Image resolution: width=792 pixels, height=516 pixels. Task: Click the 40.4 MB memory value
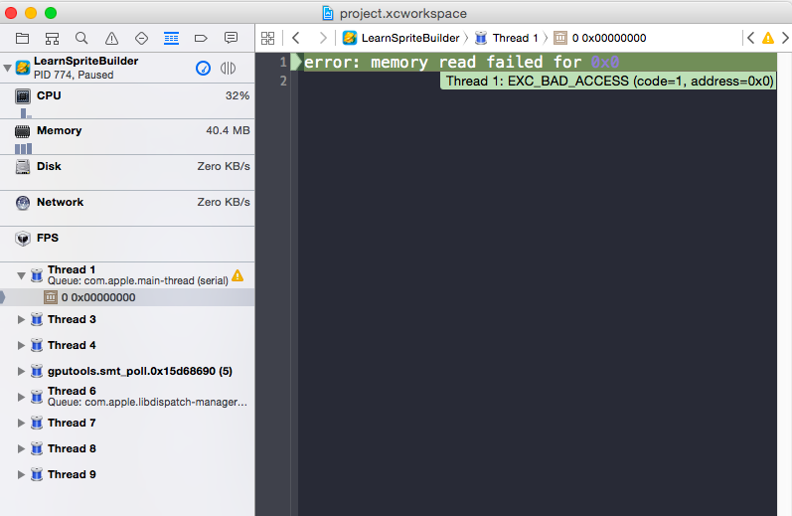pyautogui.click(x=228, y=130)
